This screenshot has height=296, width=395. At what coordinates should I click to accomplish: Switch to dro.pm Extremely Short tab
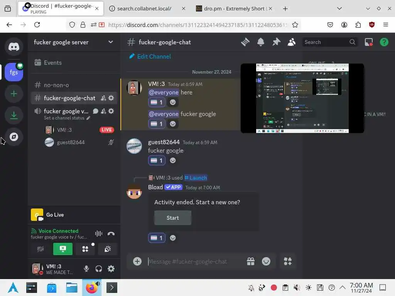click(234, 8)
